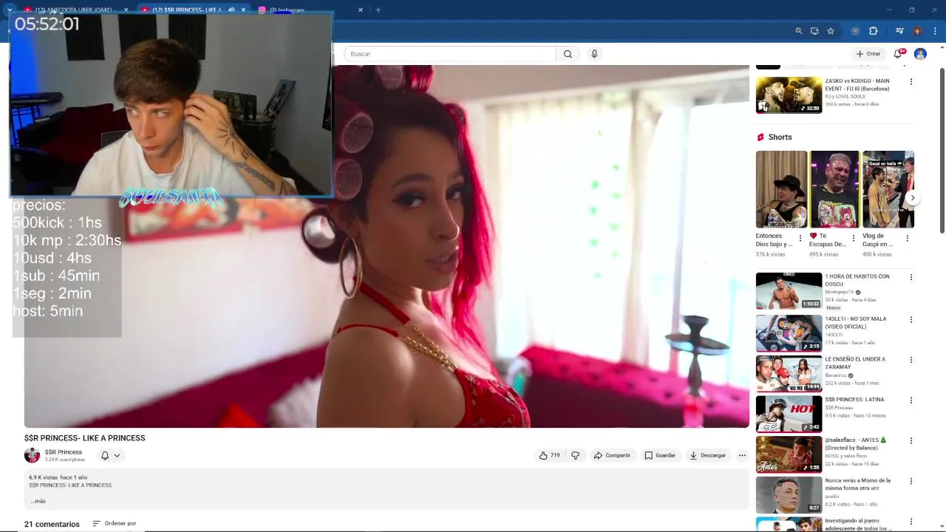946x532 pixels.
Task: Click the Chrome zoom magnifier icon
Action: 798,31
